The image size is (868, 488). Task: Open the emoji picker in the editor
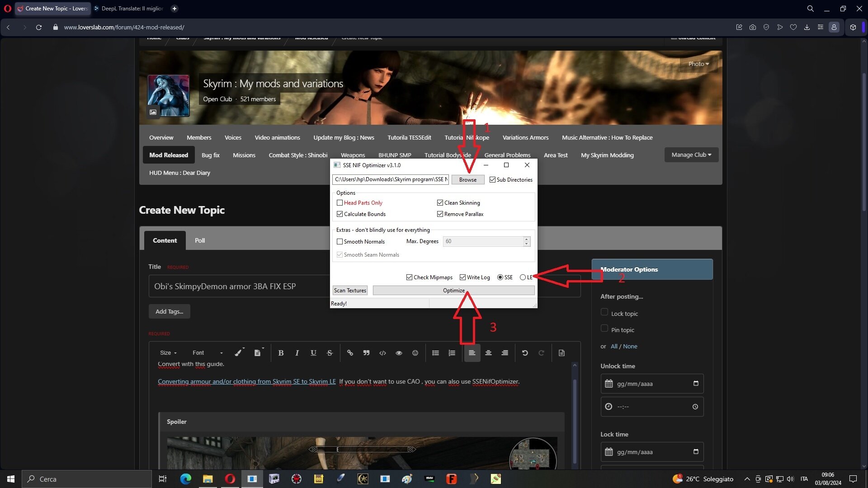point(415,353)
